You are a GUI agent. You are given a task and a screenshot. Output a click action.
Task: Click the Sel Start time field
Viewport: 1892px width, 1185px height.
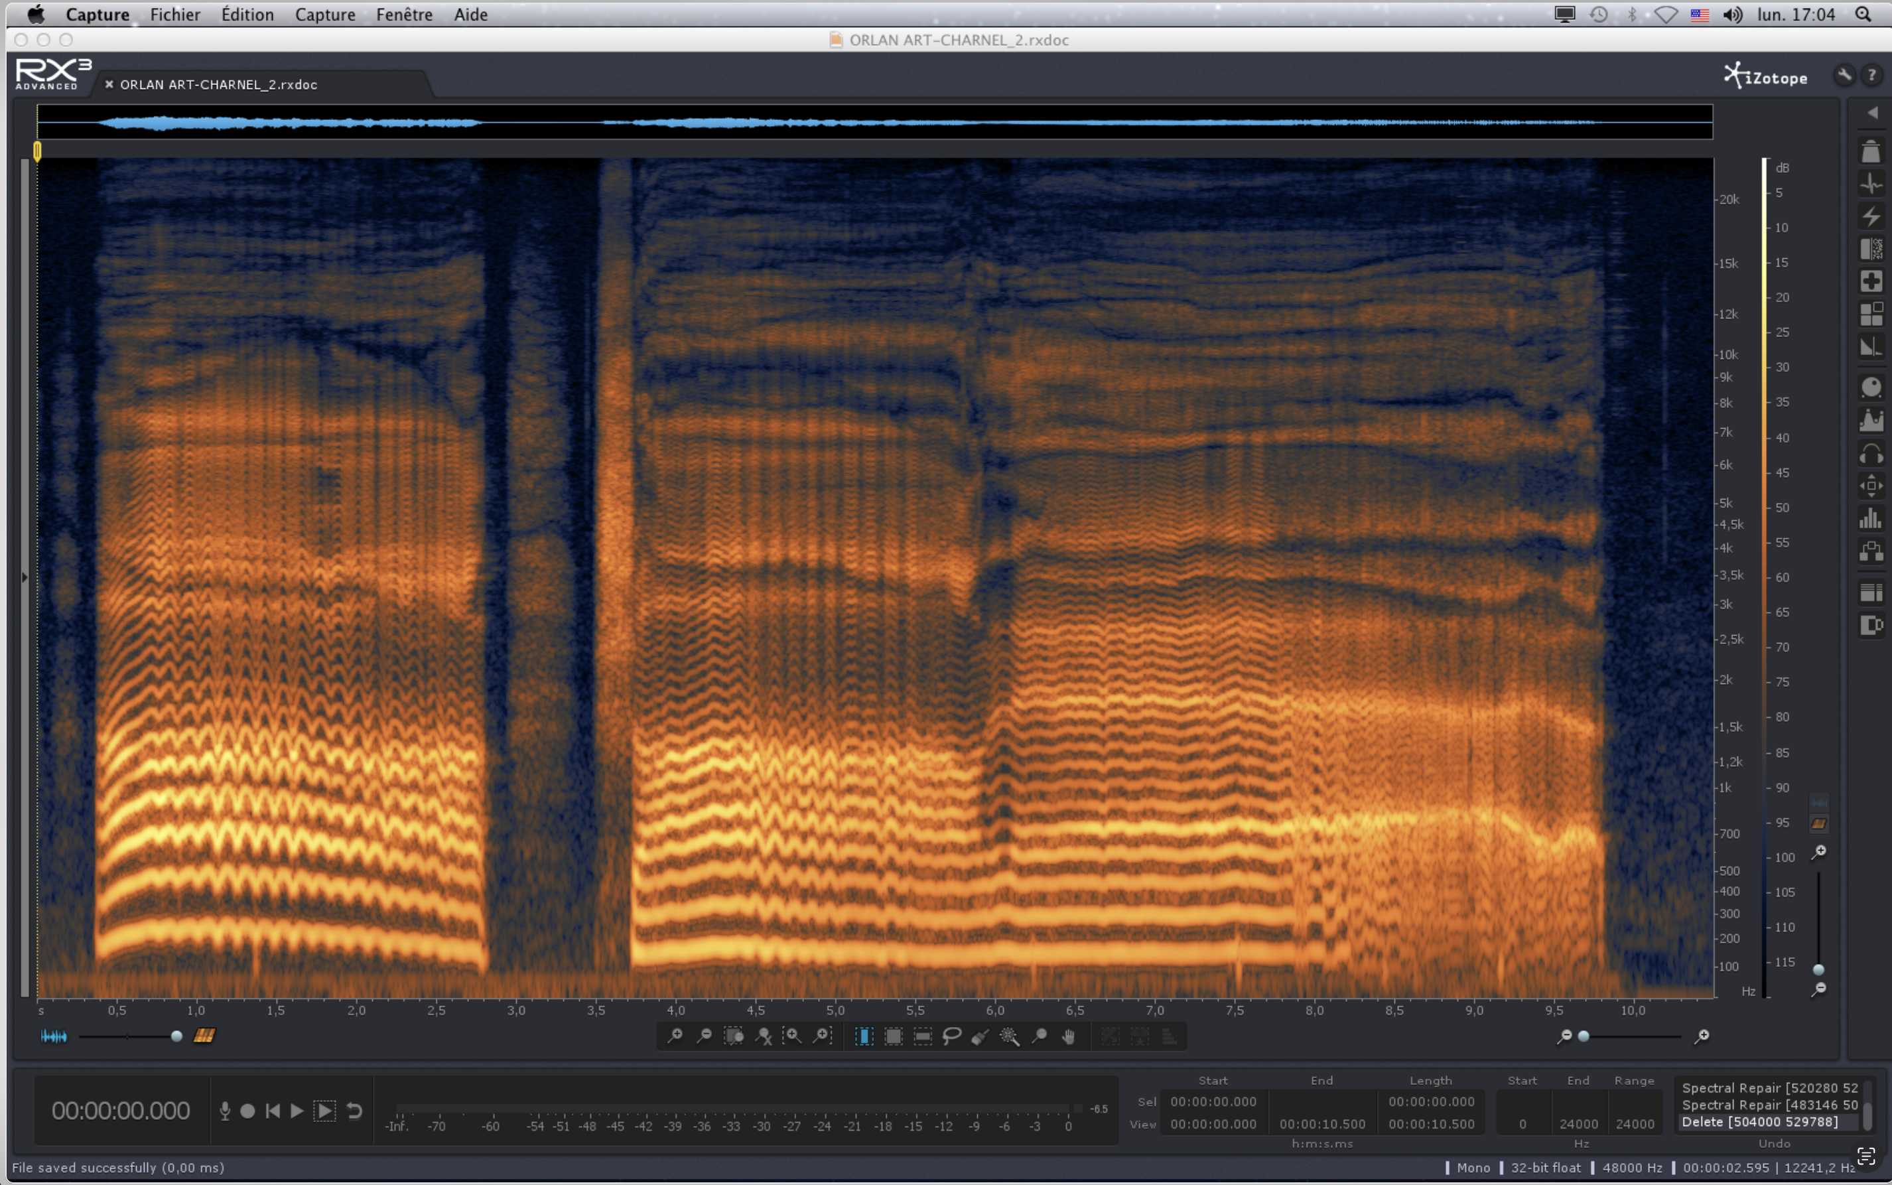coord(1212,1101)
